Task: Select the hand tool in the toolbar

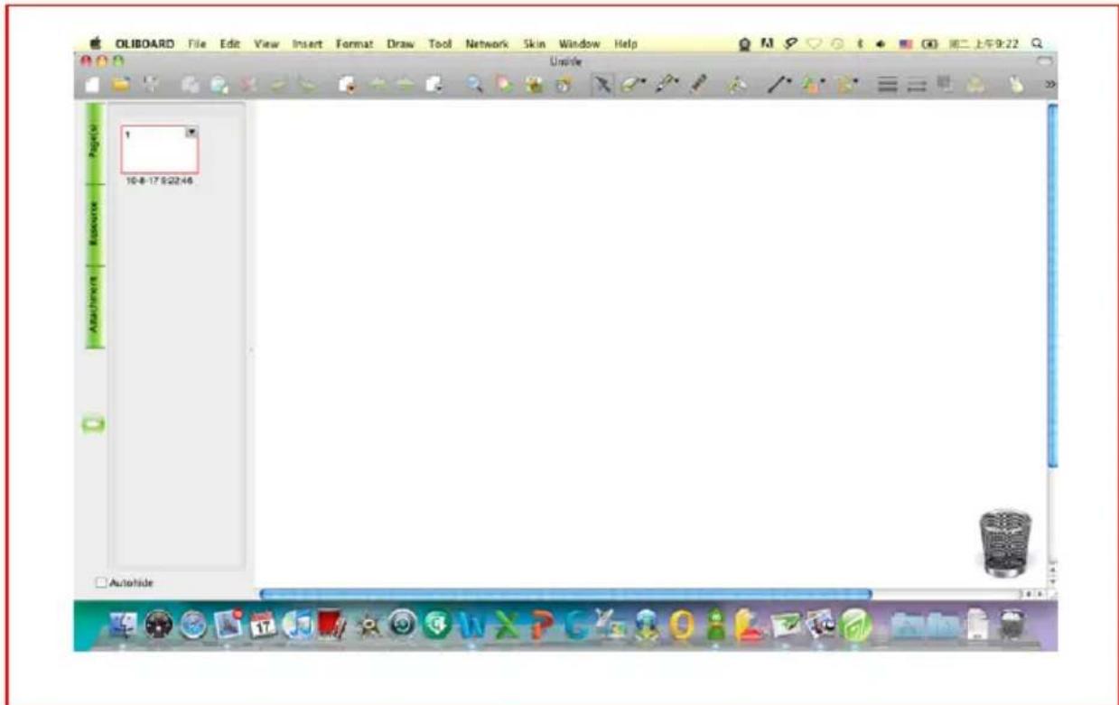Action: [1014, 83]
